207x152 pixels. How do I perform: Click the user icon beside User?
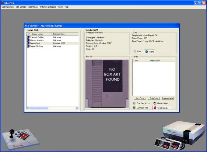click(x=135, y=51)
